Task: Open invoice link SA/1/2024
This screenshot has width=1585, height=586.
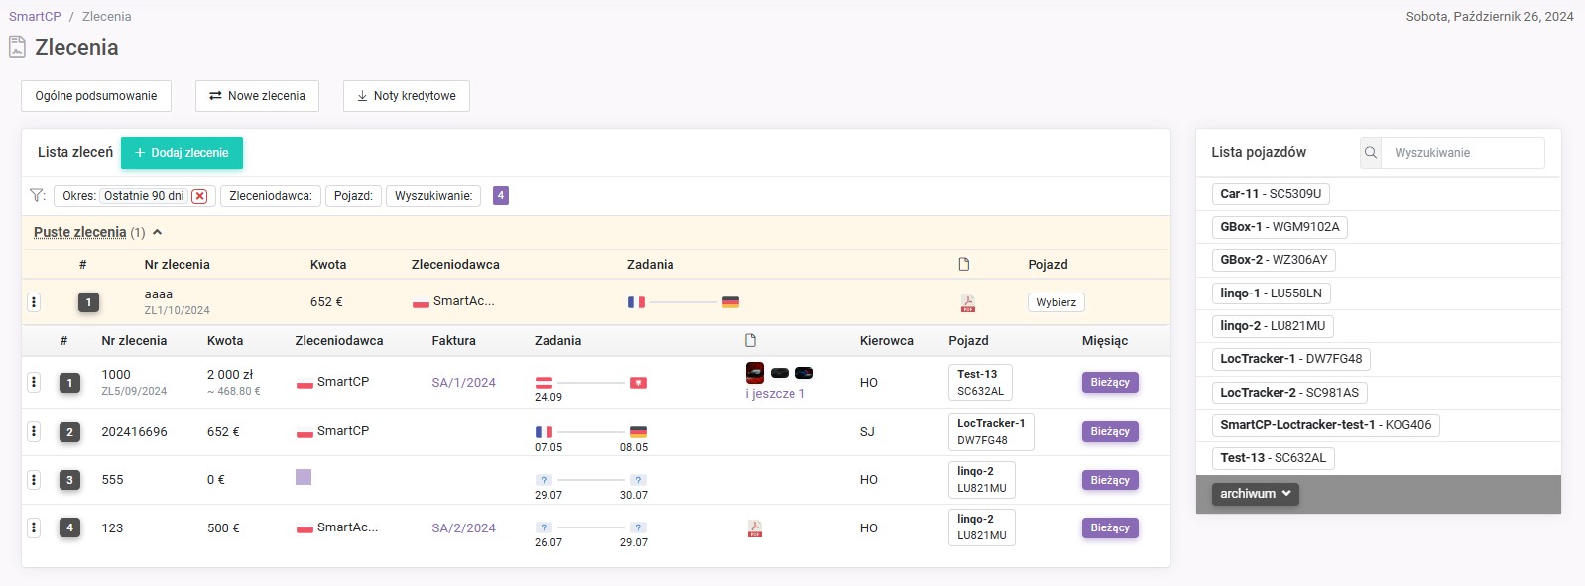Action: (x=463, y=382)
